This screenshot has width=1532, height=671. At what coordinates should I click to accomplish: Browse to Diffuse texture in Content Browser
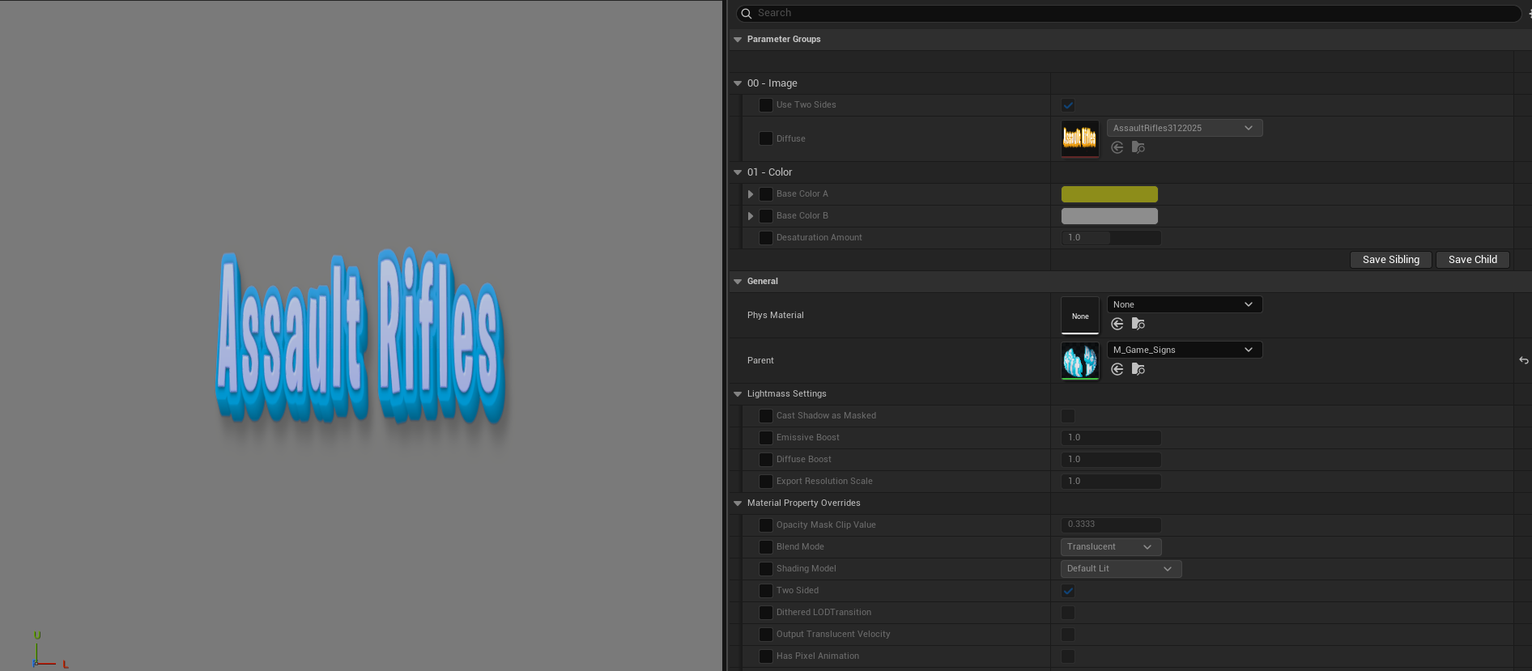pos(1138,147)
